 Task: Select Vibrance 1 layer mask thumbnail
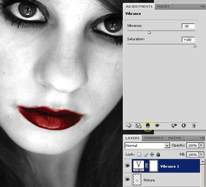[x=153, y=166]
